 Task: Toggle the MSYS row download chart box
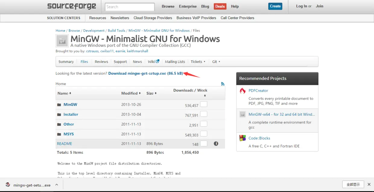(x=204, y=134)
